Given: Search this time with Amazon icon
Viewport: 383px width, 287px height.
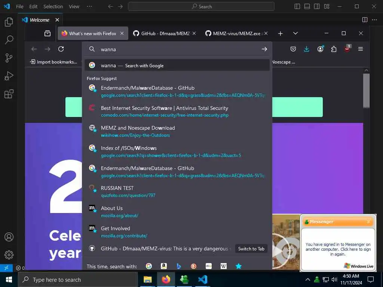Looking at the screenshot, I should pos(164,266).
